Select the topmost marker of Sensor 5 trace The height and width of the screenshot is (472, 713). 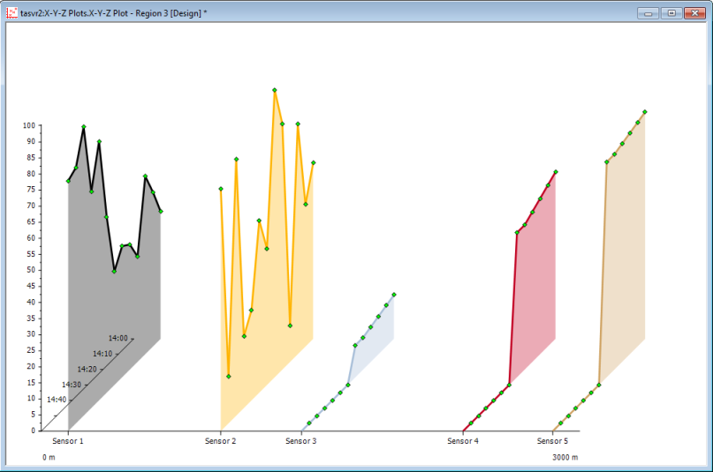[x=645, y=112]
